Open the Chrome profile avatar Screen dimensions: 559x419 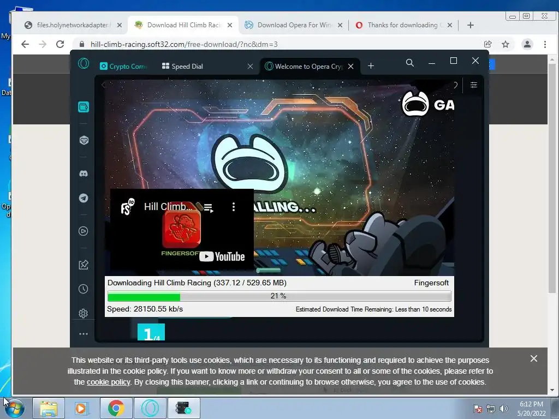(527, 44)
